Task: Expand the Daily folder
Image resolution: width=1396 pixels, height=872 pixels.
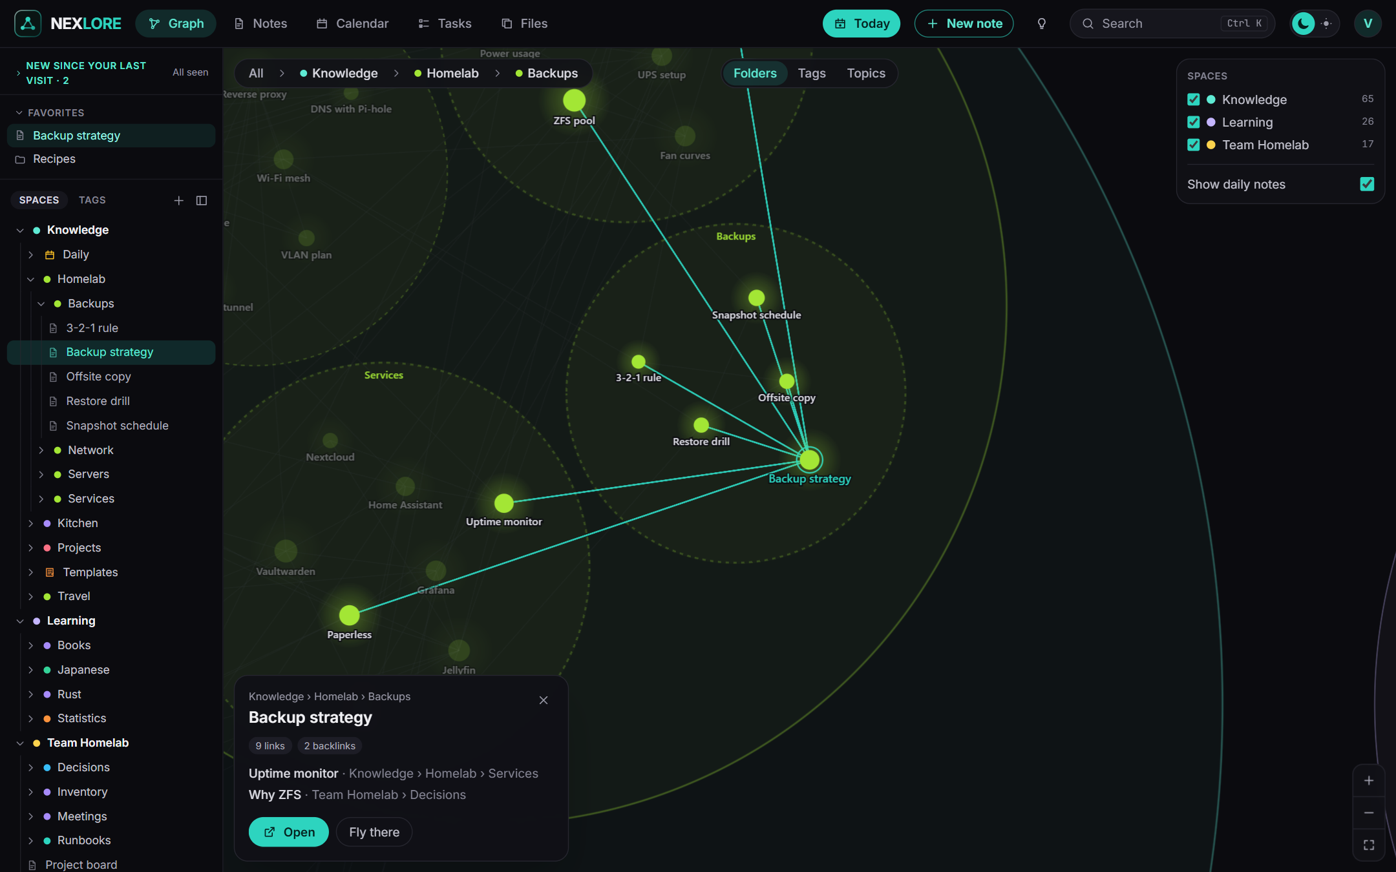Action: click(x=30, y=255)
